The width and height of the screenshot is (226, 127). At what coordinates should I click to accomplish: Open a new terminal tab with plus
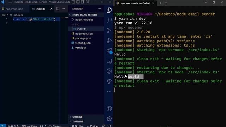tap(161, 3)
